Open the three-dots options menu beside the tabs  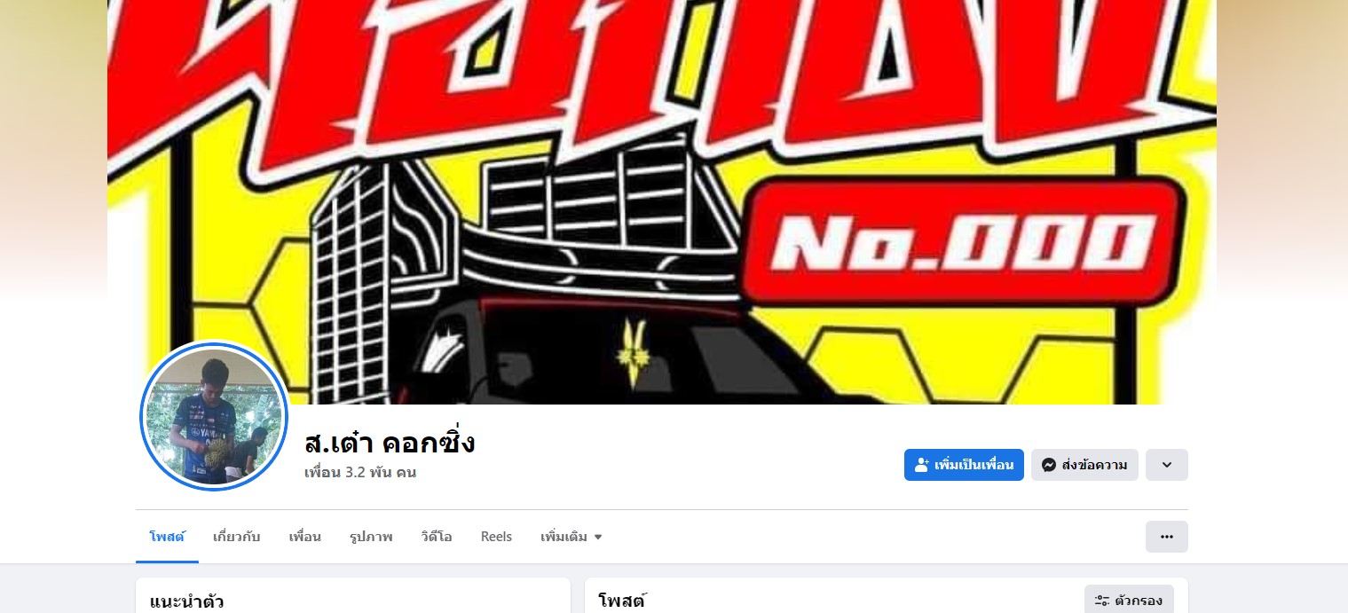[1166, 537]
